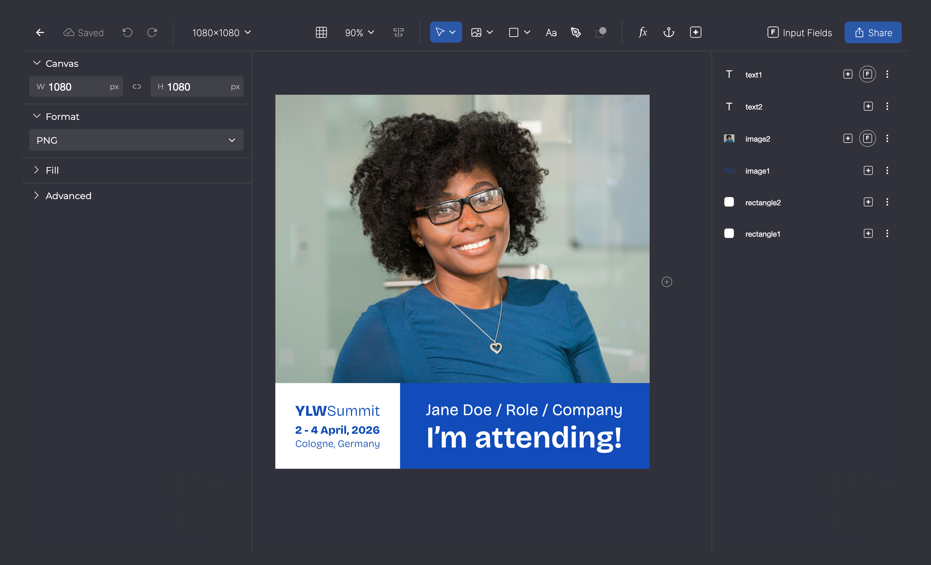Click the canvas width input field
Viewport: 931px width, 565px height.
coord(76,87)
